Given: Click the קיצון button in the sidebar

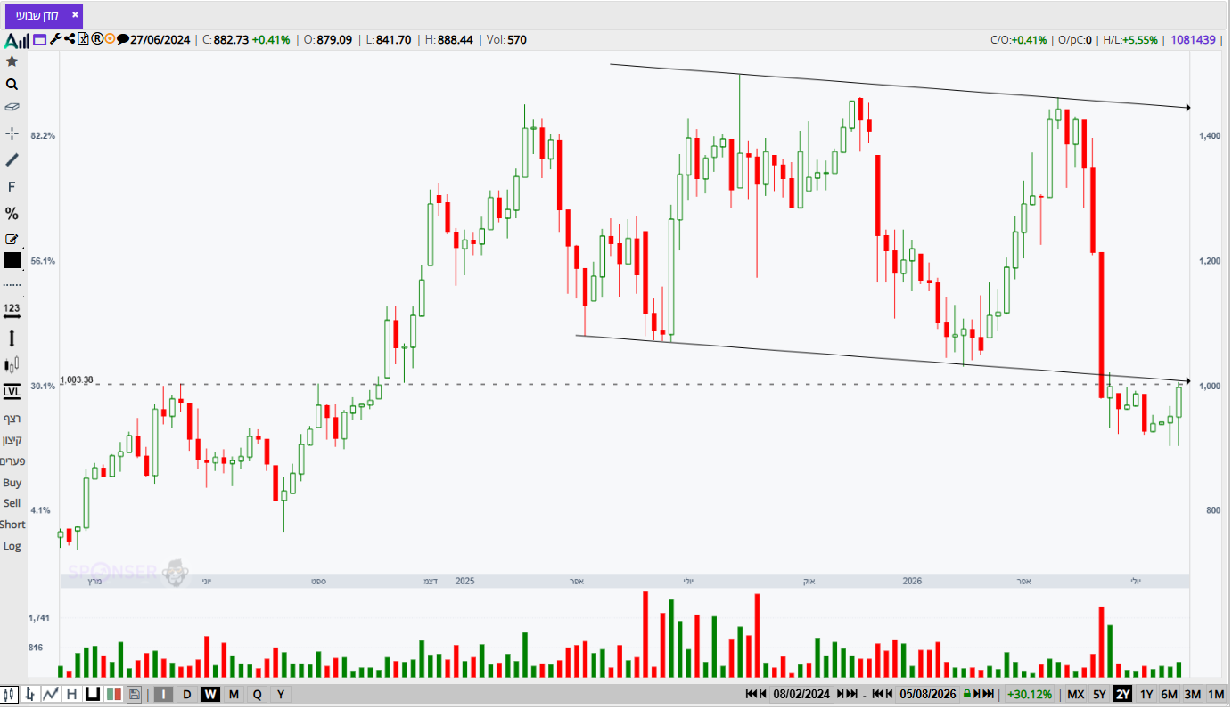Looking at the screenshot, I should point(12,440).
